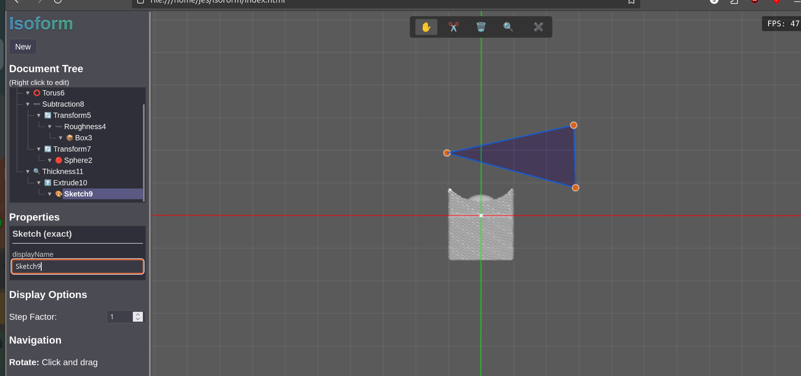801x376 pixels.
Task: Collapse the Transform5 node arrow
Action: click(x=39, y=116)
